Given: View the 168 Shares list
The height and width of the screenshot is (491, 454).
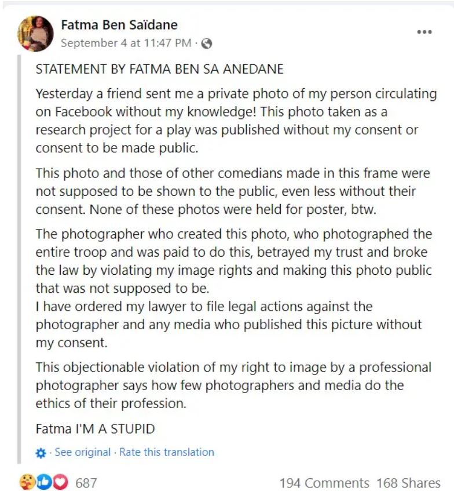Looking at the screenshot, I should pyautogui.click(x=408, y=482).
